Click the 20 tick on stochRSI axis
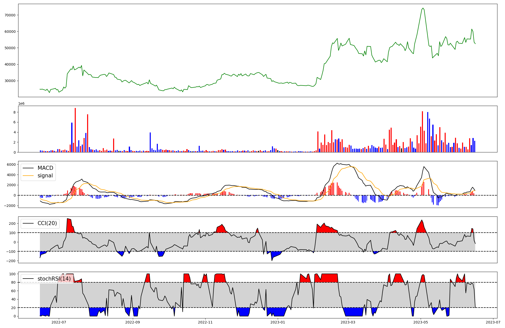This screenshot has height=328, width=505. pos(13,308)
